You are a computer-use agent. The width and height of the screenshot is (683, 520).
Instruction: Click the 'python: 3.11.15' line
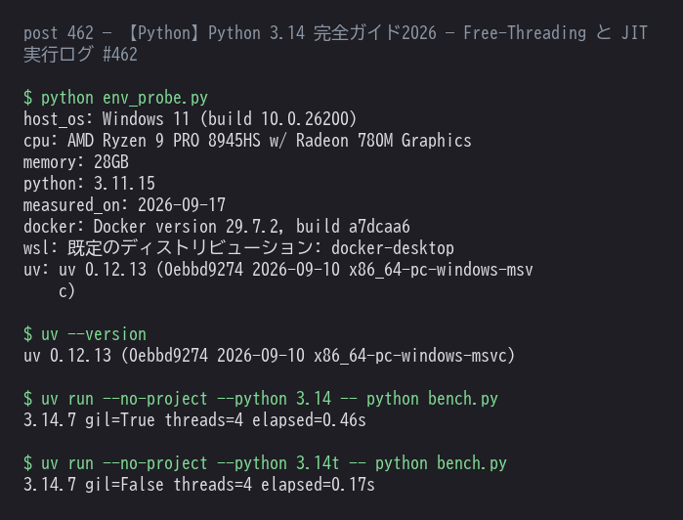(x=89, y=184)
